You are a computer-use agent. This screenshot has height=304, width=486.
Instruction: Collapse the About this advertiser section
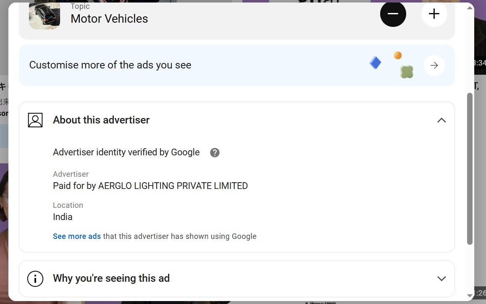[441, 120]
